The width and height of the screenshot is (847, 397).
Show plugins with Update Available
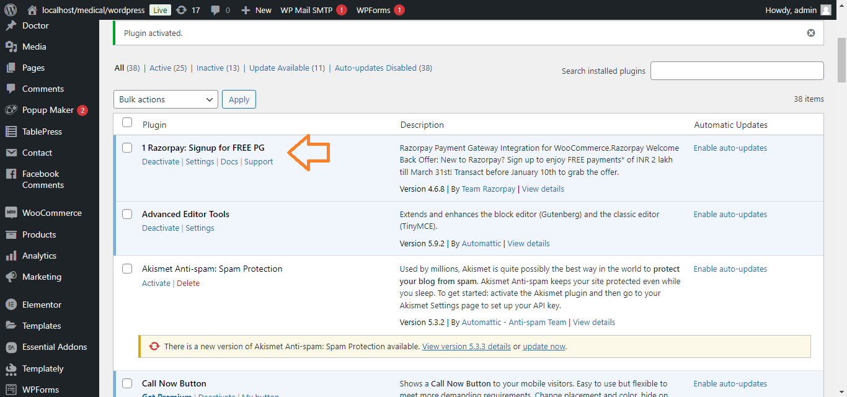286,68
